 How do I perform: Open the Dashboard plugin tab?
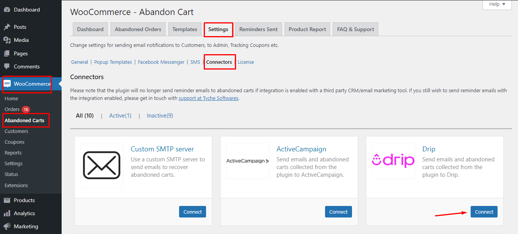click(x=90, y=29)
